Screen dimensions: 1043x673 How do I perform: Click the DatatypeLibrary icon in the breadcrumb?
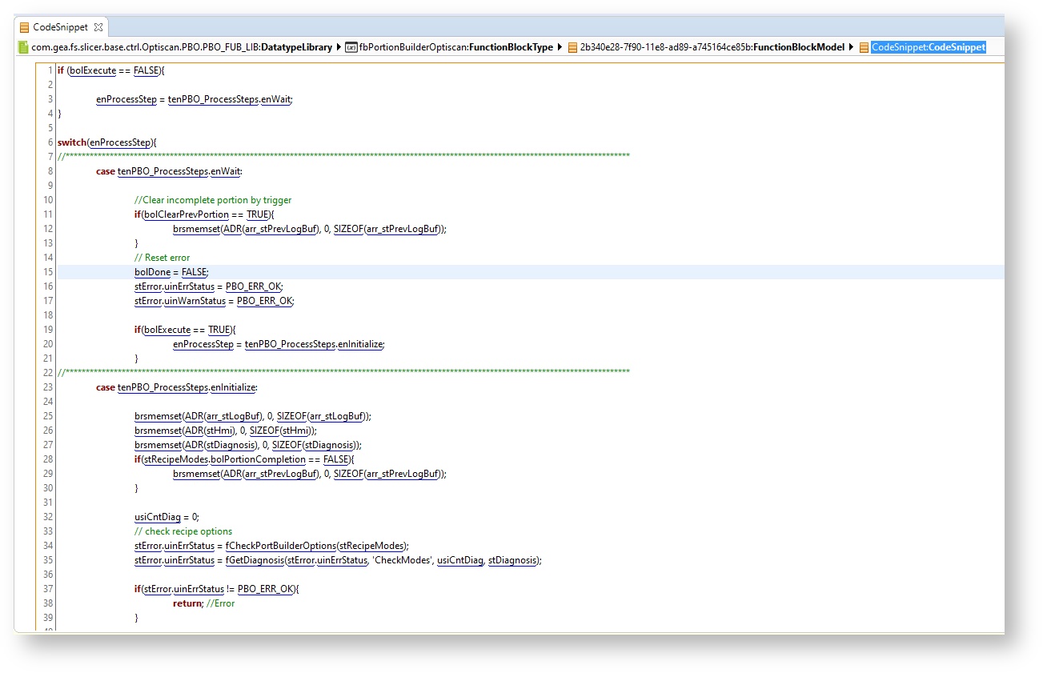coord(24,47)
